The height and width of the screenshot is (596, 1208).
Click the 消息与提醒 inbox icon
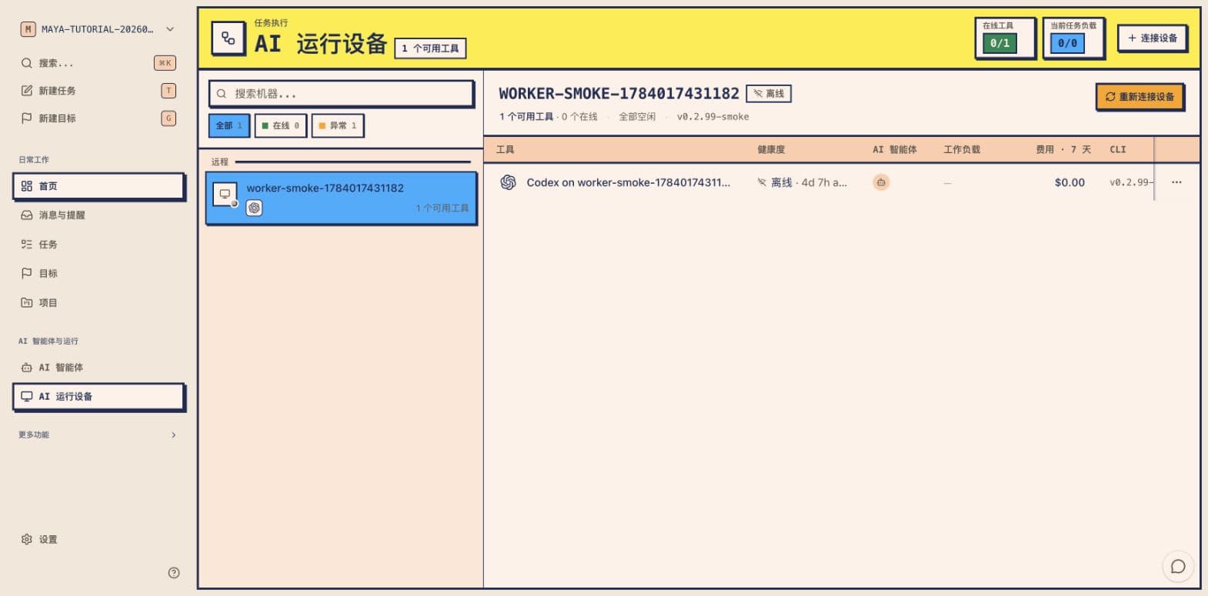pyautogui.click(x=27, y=215)
